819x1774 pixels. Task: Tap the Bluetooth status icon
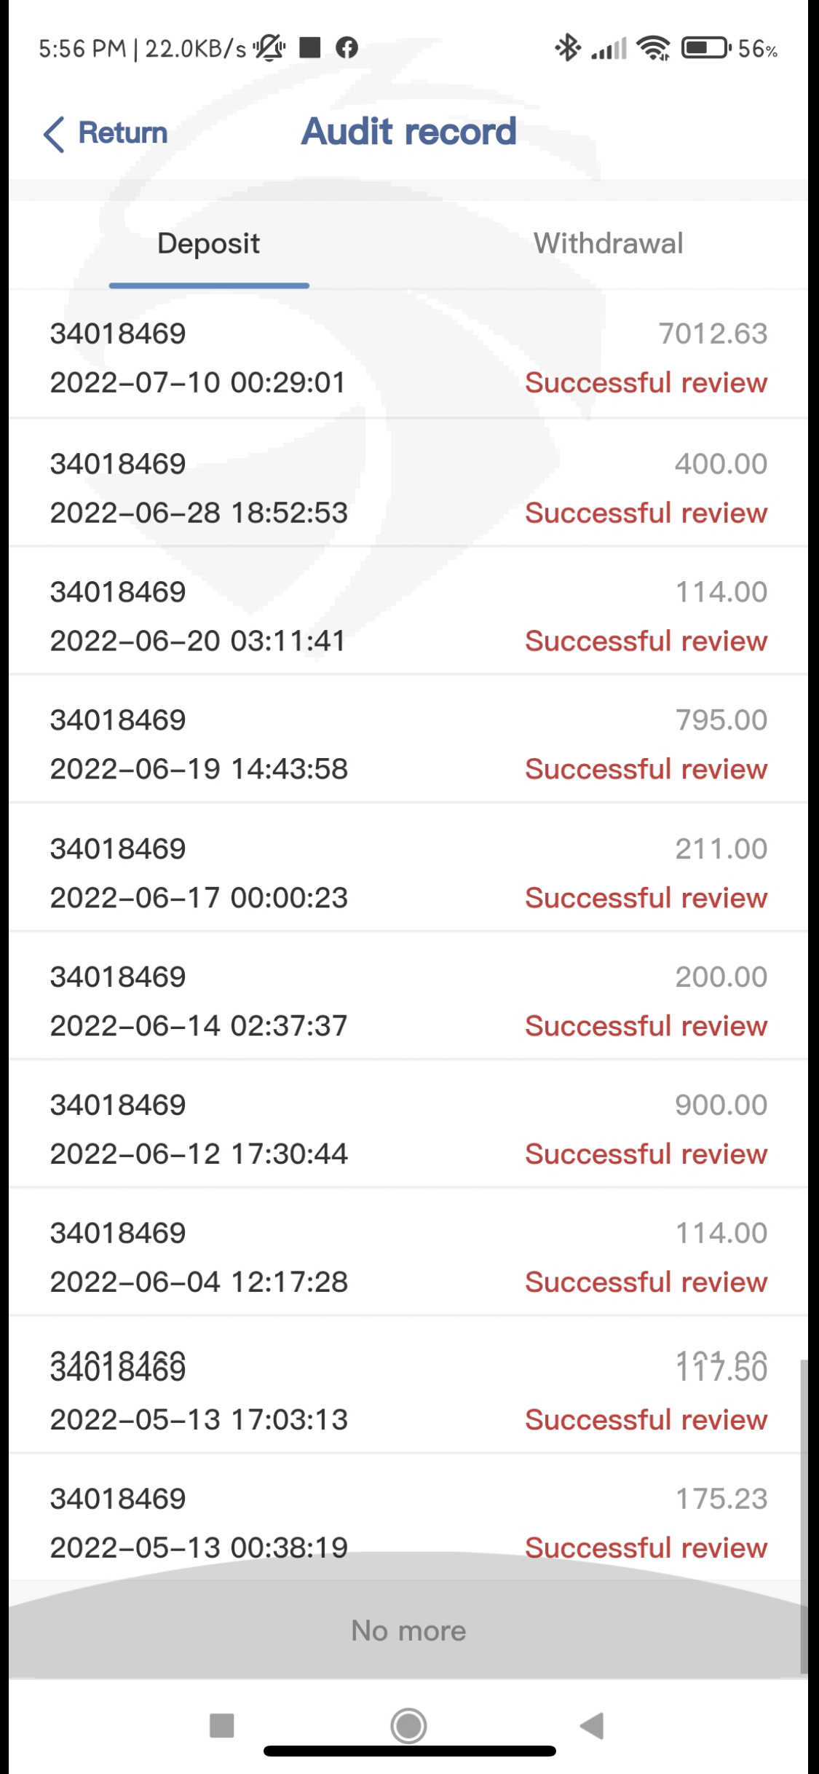[x=567, y=48]
